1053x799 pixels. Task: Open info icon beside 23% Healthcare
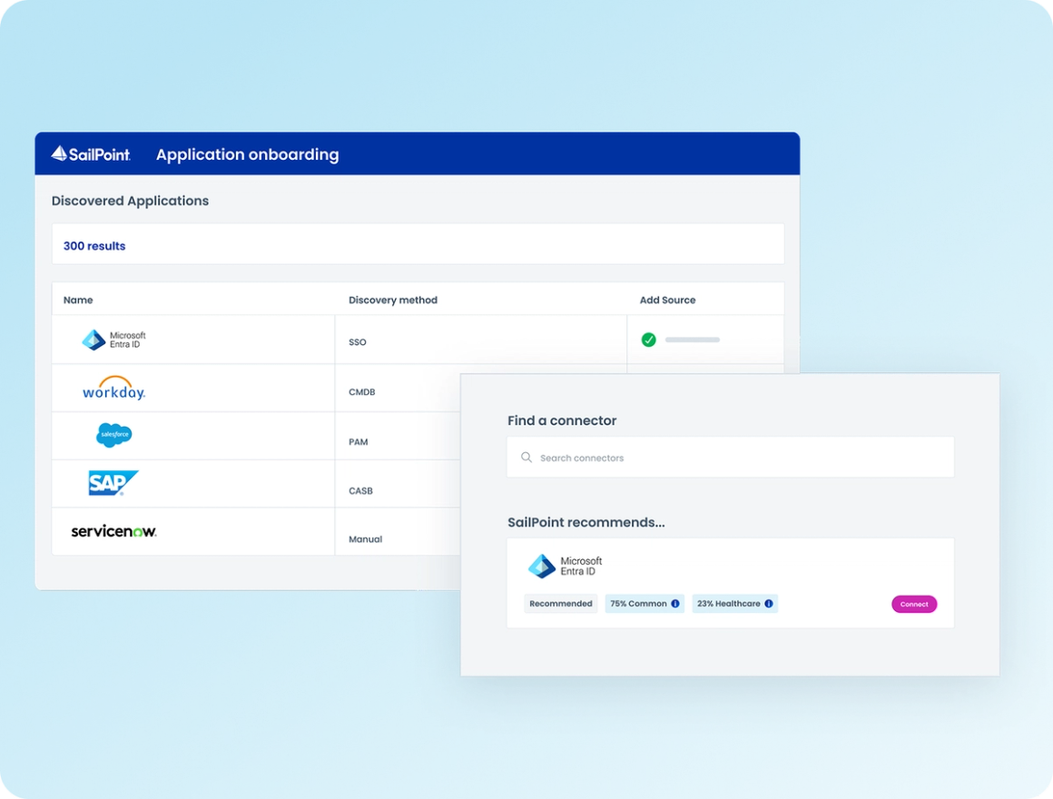[x=769, y=604]
